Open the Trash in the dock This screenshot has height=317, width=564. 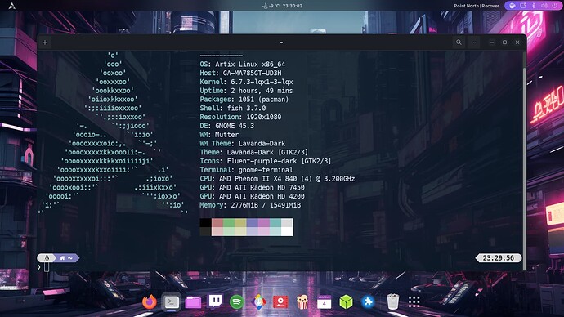(392, 301)
